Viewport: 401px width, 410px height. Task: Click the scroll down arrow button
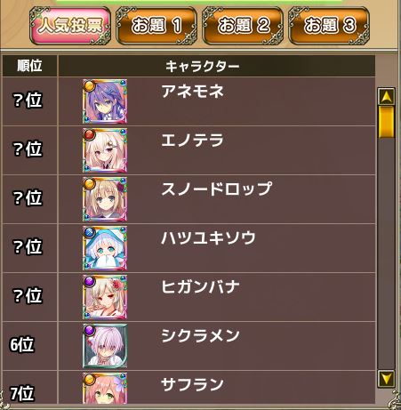tap(386, 379)
